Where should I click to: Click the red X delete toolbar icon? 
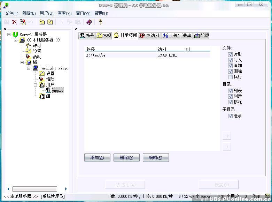pyautogui.click(x=14, y=22)
